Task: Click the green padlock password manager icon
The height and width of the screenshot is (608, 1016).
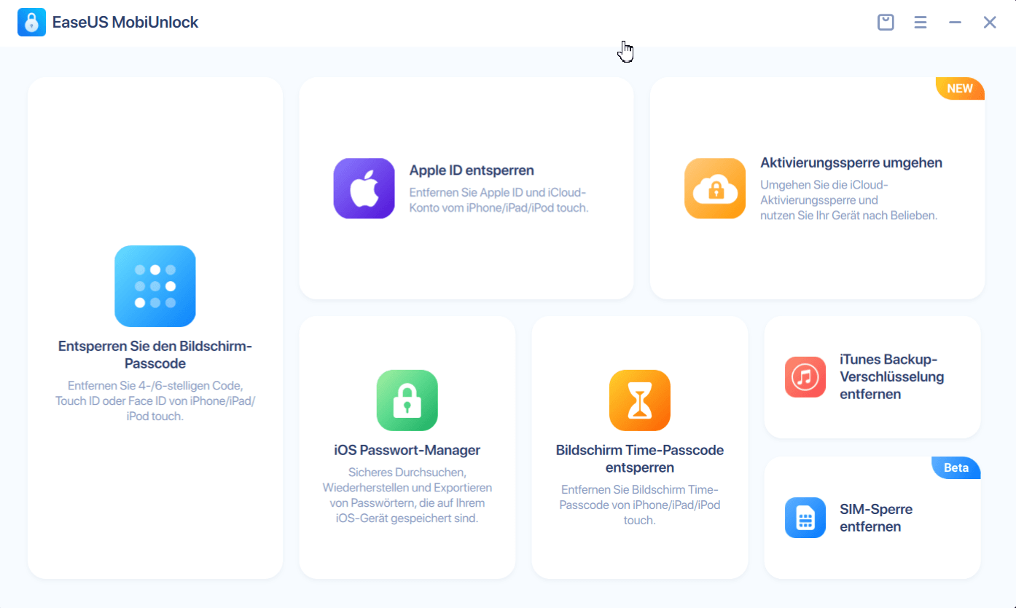Action: tap(407, 400)
